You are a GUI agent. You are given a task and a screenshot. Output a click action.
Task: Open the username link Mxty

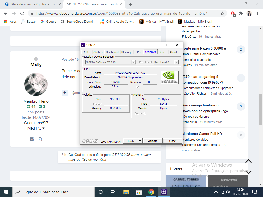coord(36,64)
